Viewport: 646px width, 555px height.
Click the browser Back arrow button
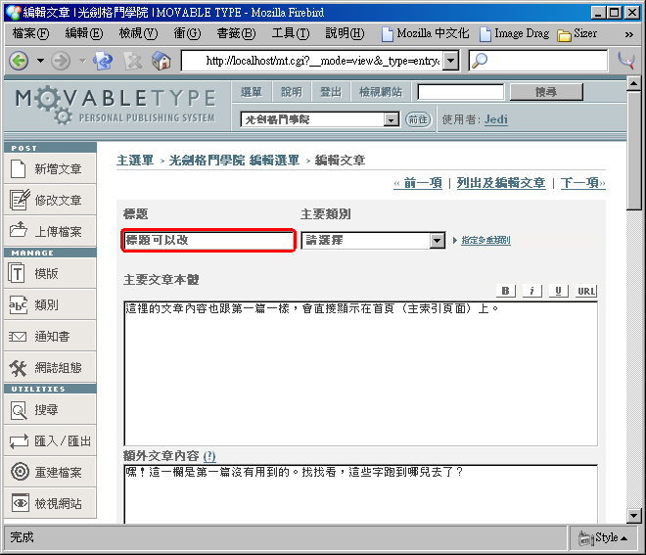click(19, 62)
